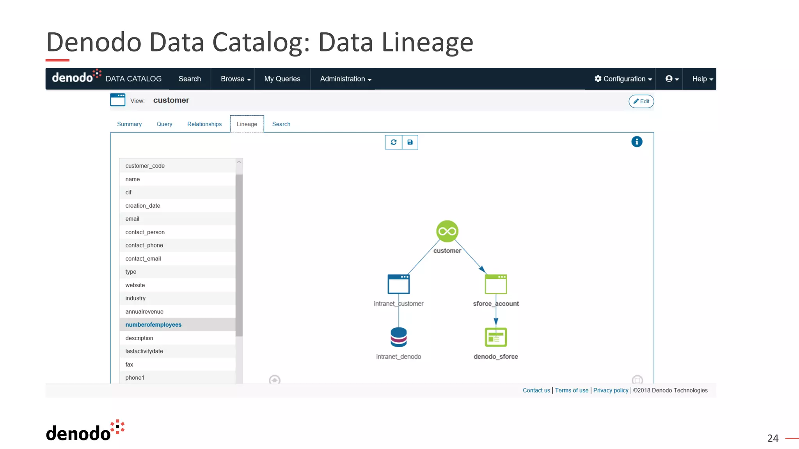Select the green customer infinity node
799x449 pixels.
point(447,231)
